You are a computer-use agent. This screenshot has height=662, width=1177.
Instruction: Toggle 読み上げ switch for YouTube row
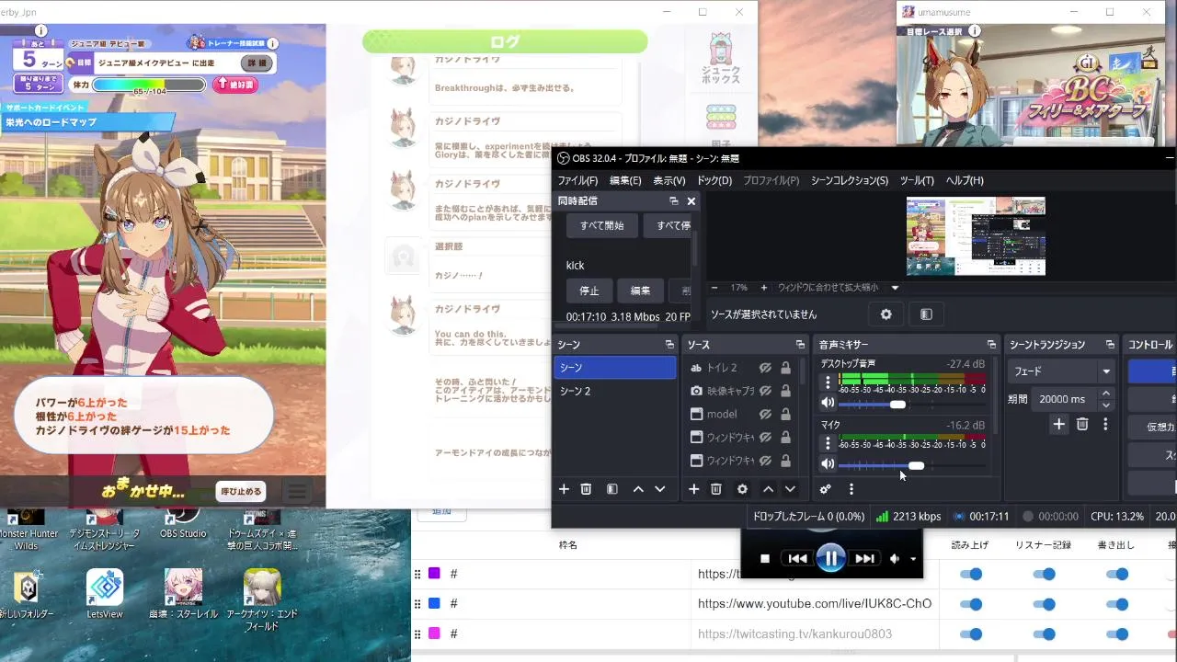click(970, 604)
